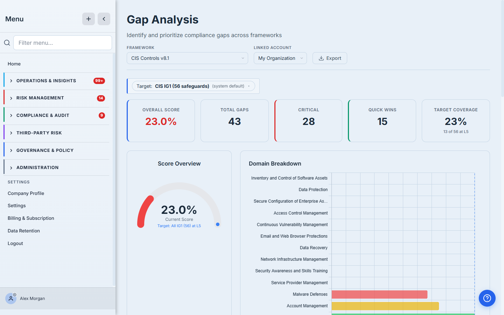The width and height of the screenshot is (504, 315).
Task: Click the Quick Wins card
Action: point(382,121)
